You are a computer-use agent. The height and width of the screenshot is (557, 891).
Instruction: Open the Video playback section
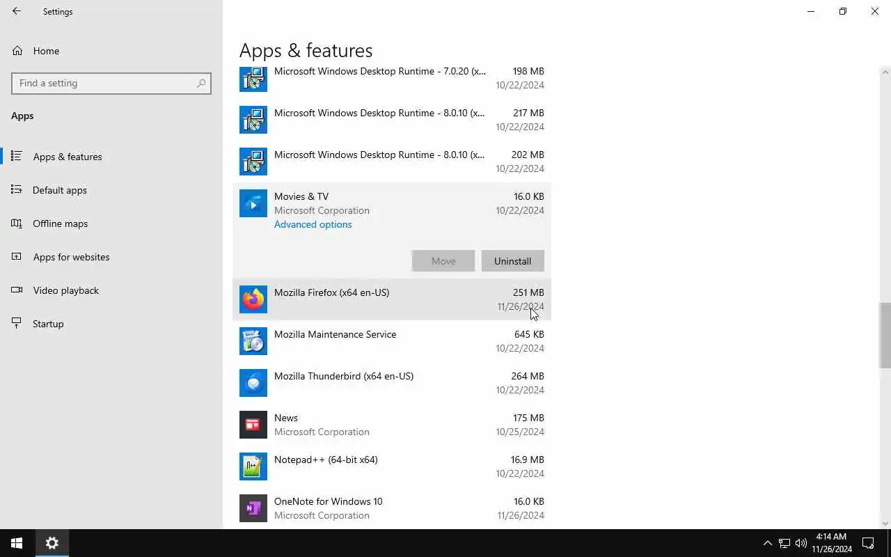111,290
